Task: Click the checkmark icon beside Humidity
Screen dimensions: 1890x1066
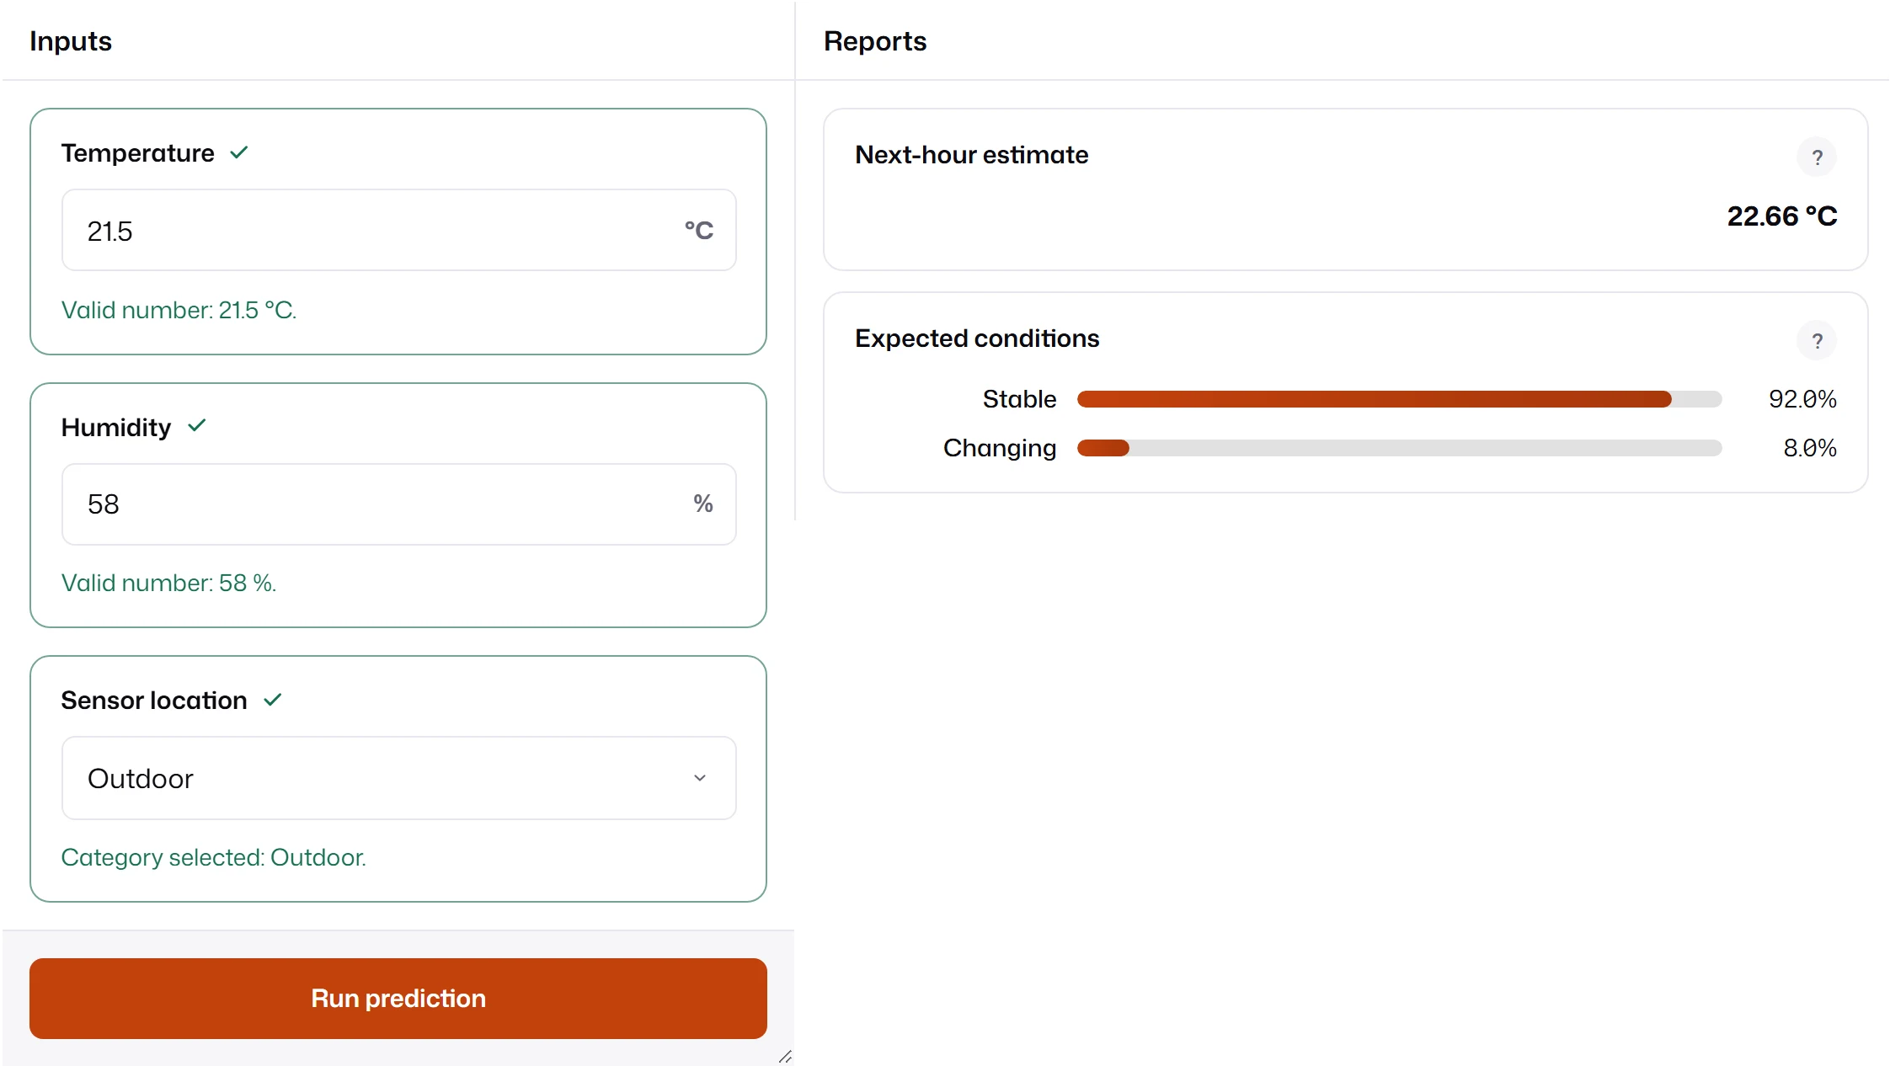Action: (x=197, y=426)
